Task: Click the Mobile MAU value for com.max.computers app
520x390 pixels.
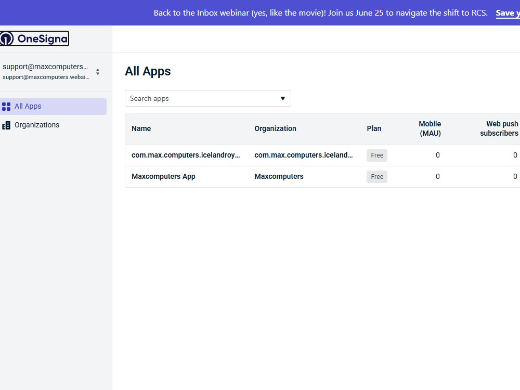Action: pyautogui.click(x=437, y=155)
